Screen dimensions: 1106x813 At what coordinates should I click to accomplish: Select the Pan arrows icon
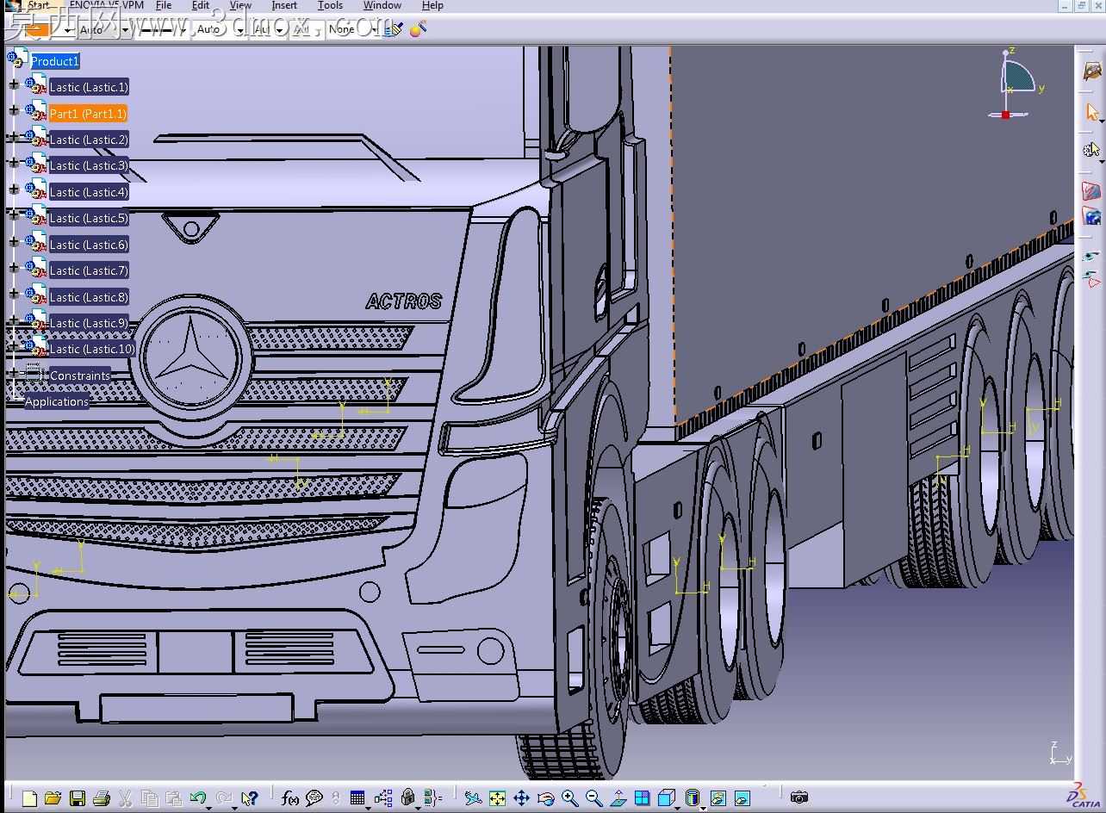click(521, 798)
